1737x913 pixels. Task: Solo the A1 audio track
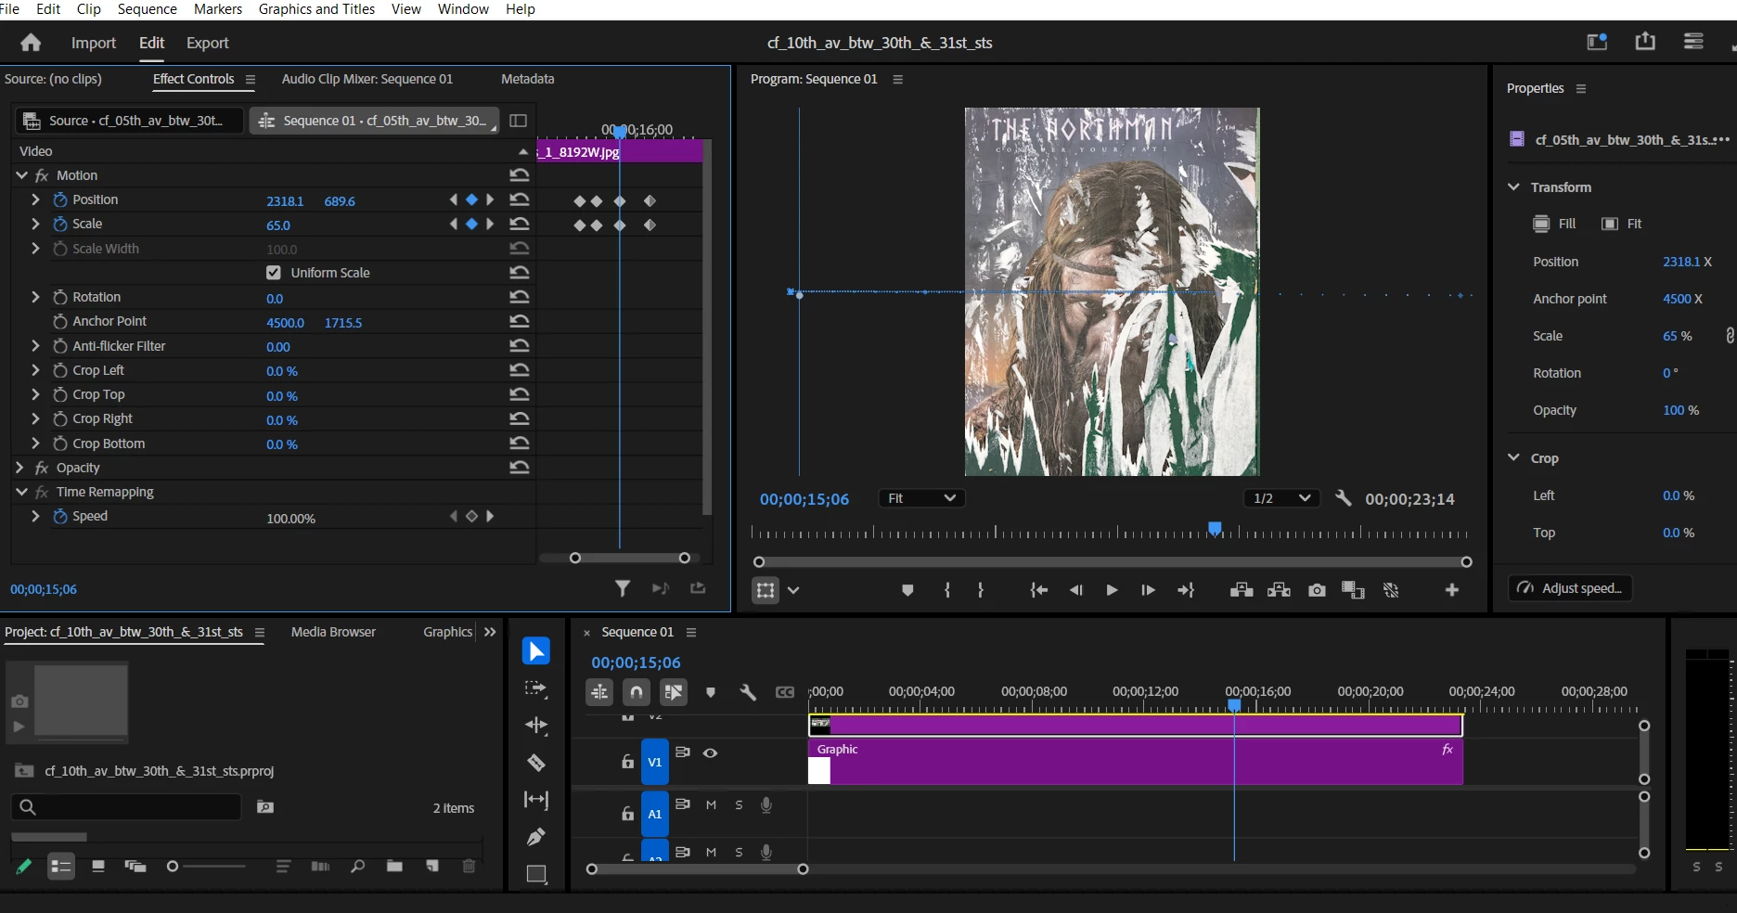(x=739, y=805)
